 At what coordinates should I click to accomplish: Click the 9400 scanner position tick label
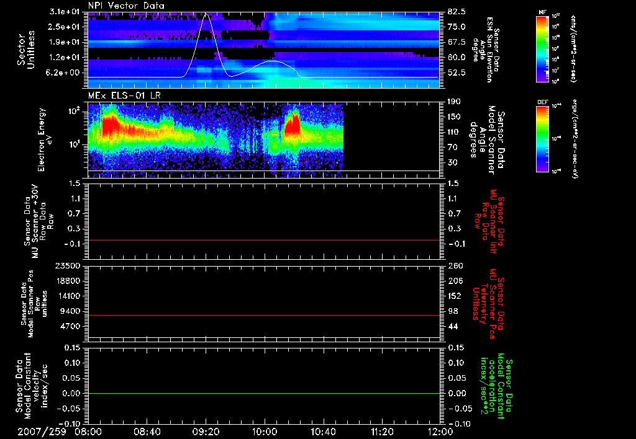click(70, 311)
